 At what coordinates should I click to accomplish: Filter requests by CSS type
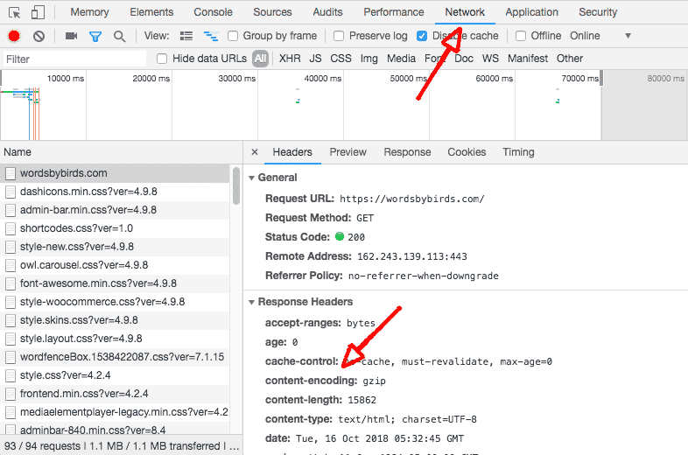pos(340,59)
